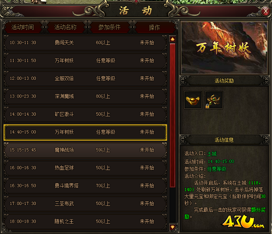The height and width of the screenshot is (234, 272).
Task: Click the locked weapon reward icon
Action: click(214, 100)
